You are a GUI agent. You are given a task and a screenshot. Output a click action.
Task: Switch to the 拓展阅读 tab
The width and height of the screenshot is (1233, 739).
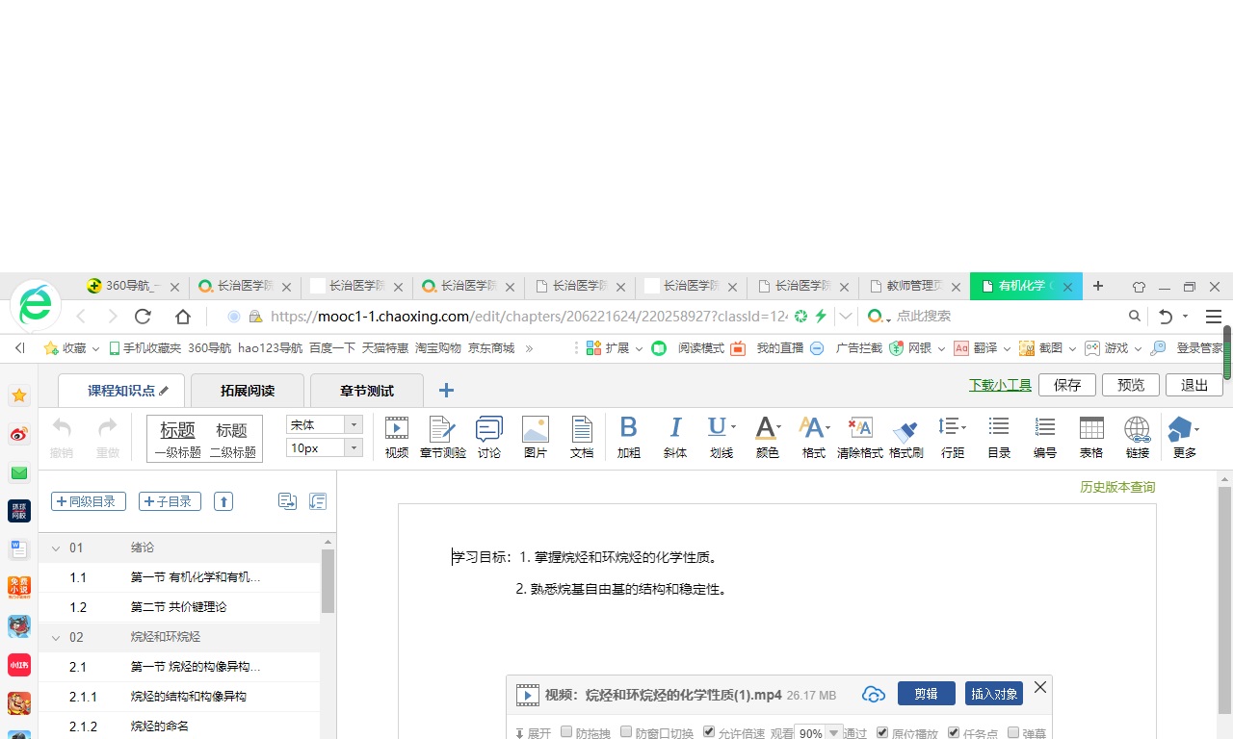pyautogui.click(x=248, y=391)
